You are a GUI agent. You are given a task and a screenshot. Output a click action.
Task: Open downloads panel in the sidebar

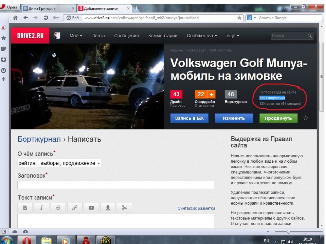[3, 60]
